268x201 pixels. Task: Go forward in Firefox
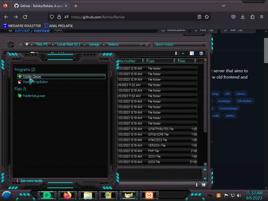16,17
